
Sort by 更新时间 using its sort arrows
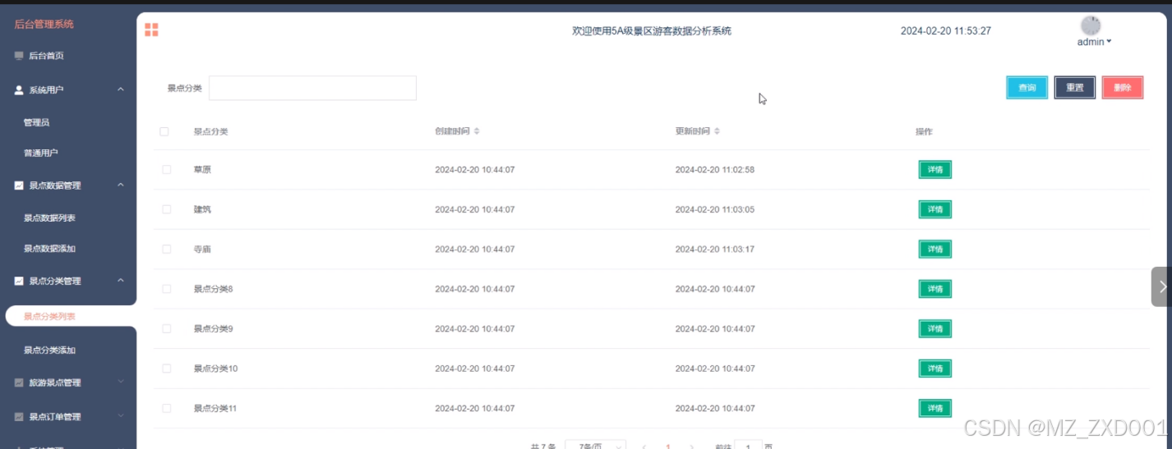[x=717, y=131]
